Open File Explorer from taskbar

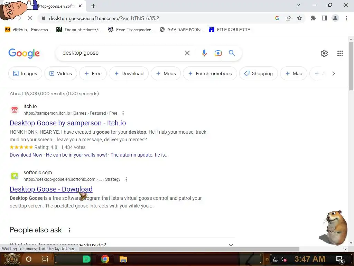pos(123,259)
